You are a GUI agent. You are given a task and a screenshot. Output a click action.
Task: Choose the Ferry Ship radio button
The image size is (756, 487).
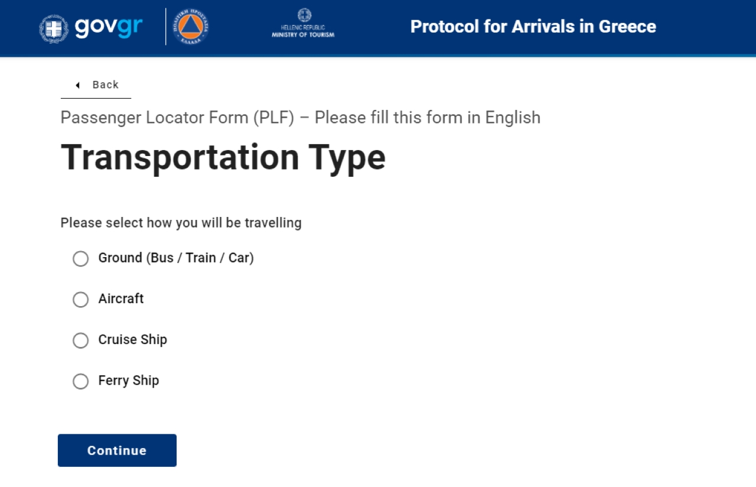point(80,381)
